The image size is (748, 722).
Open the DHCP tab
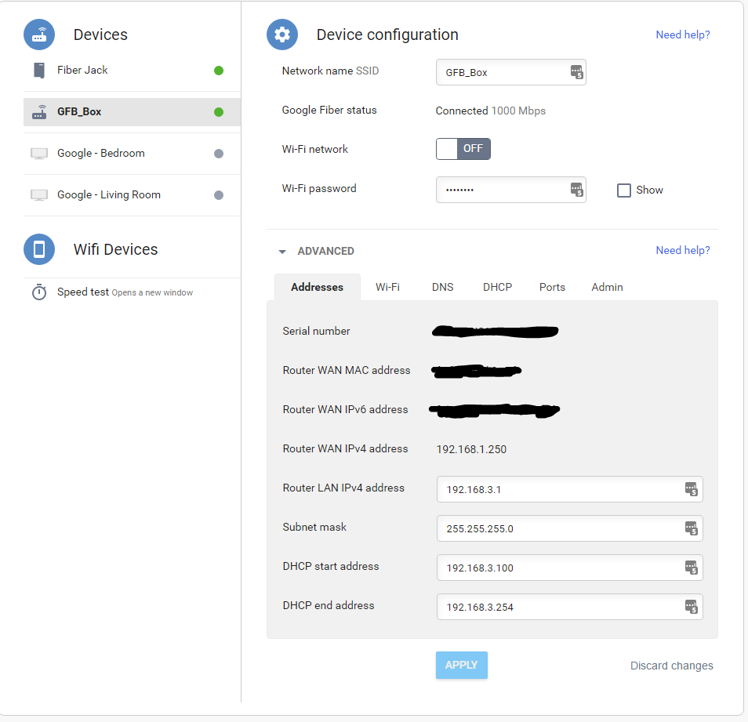(x=497, y=288)
